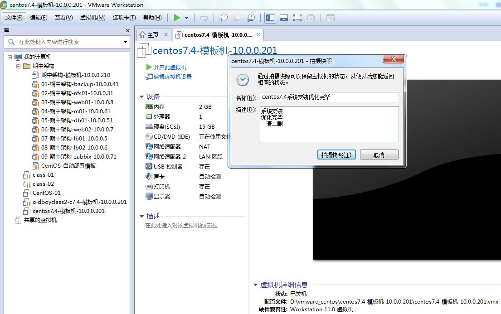501x314 pixels.
Task: Close the library panel
Action: point(128,30)
